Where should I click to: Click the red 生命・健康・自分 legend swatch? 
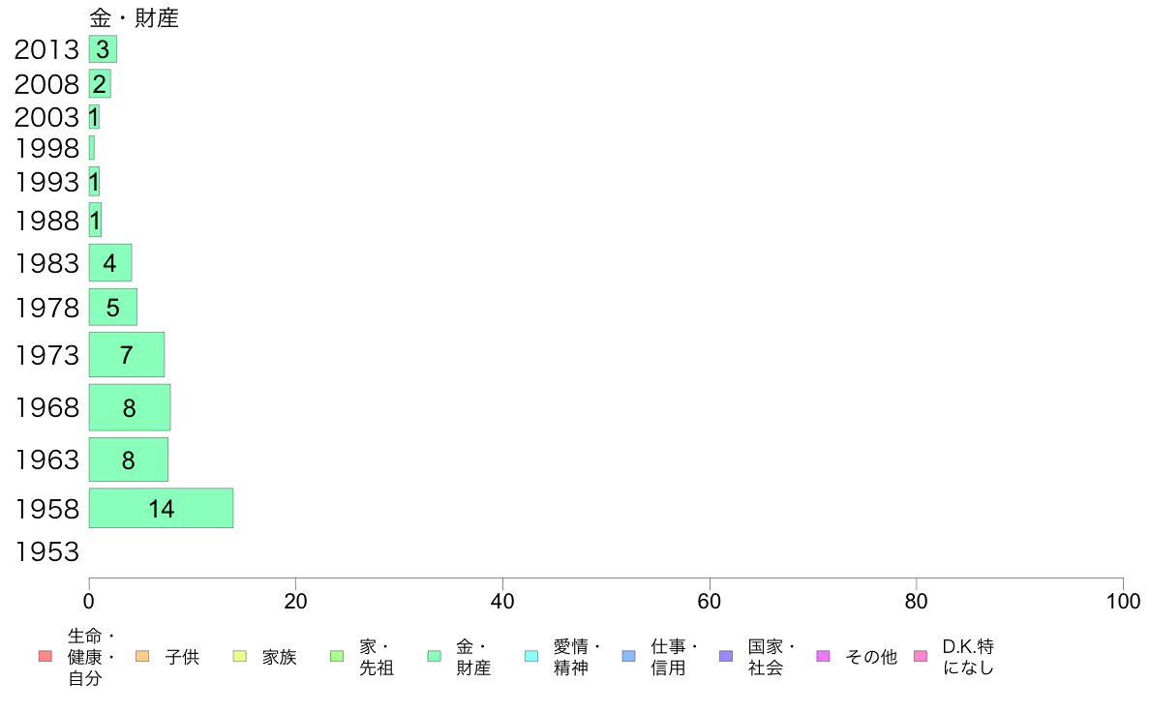(45, 656)
